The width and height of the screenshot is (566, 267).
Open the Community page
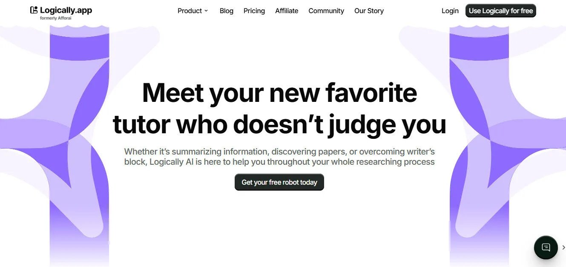point(326,11)
